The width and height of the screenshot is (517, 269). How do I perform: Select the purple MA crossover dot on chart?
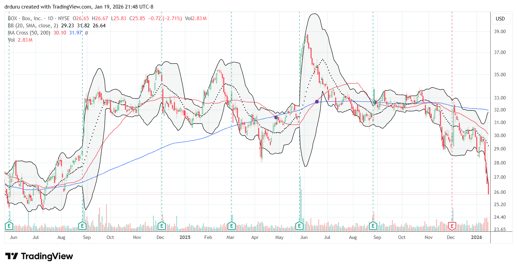(317, 101)
